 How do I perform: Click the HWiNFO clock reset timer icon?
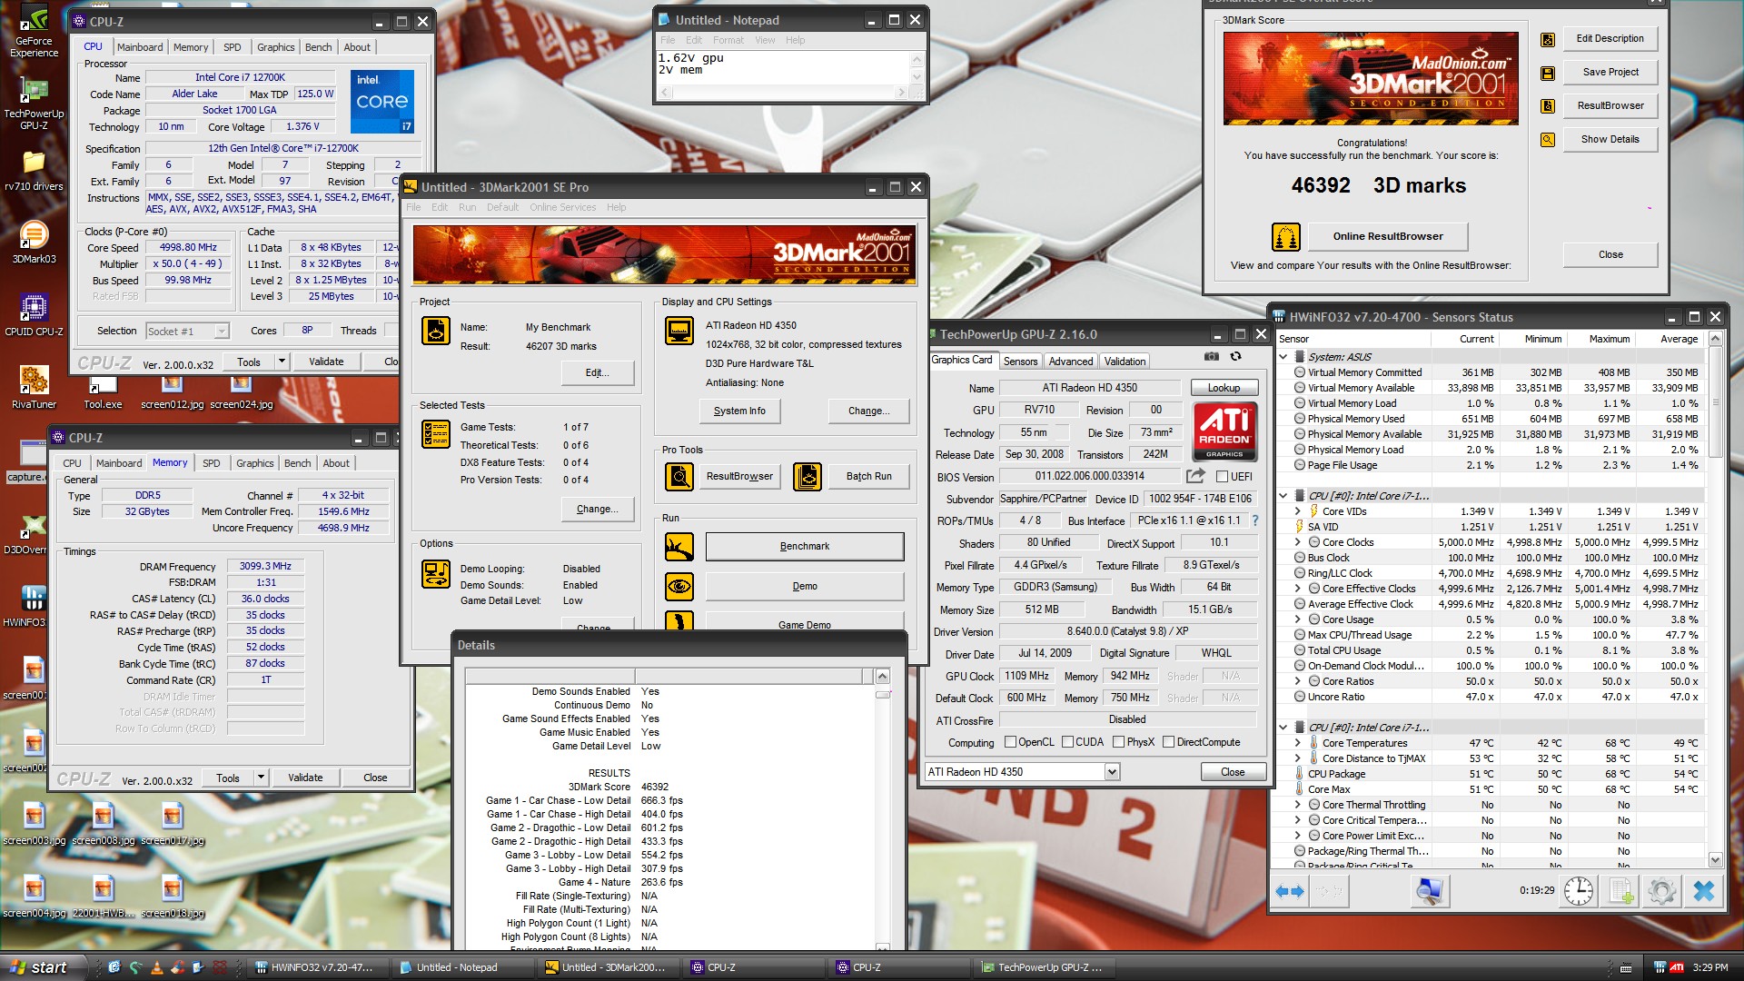point(1579,891)
